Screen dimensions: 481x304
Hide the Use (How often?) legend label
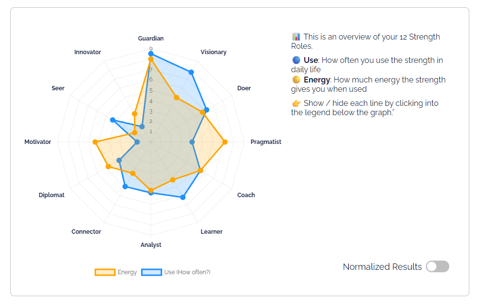187,272
